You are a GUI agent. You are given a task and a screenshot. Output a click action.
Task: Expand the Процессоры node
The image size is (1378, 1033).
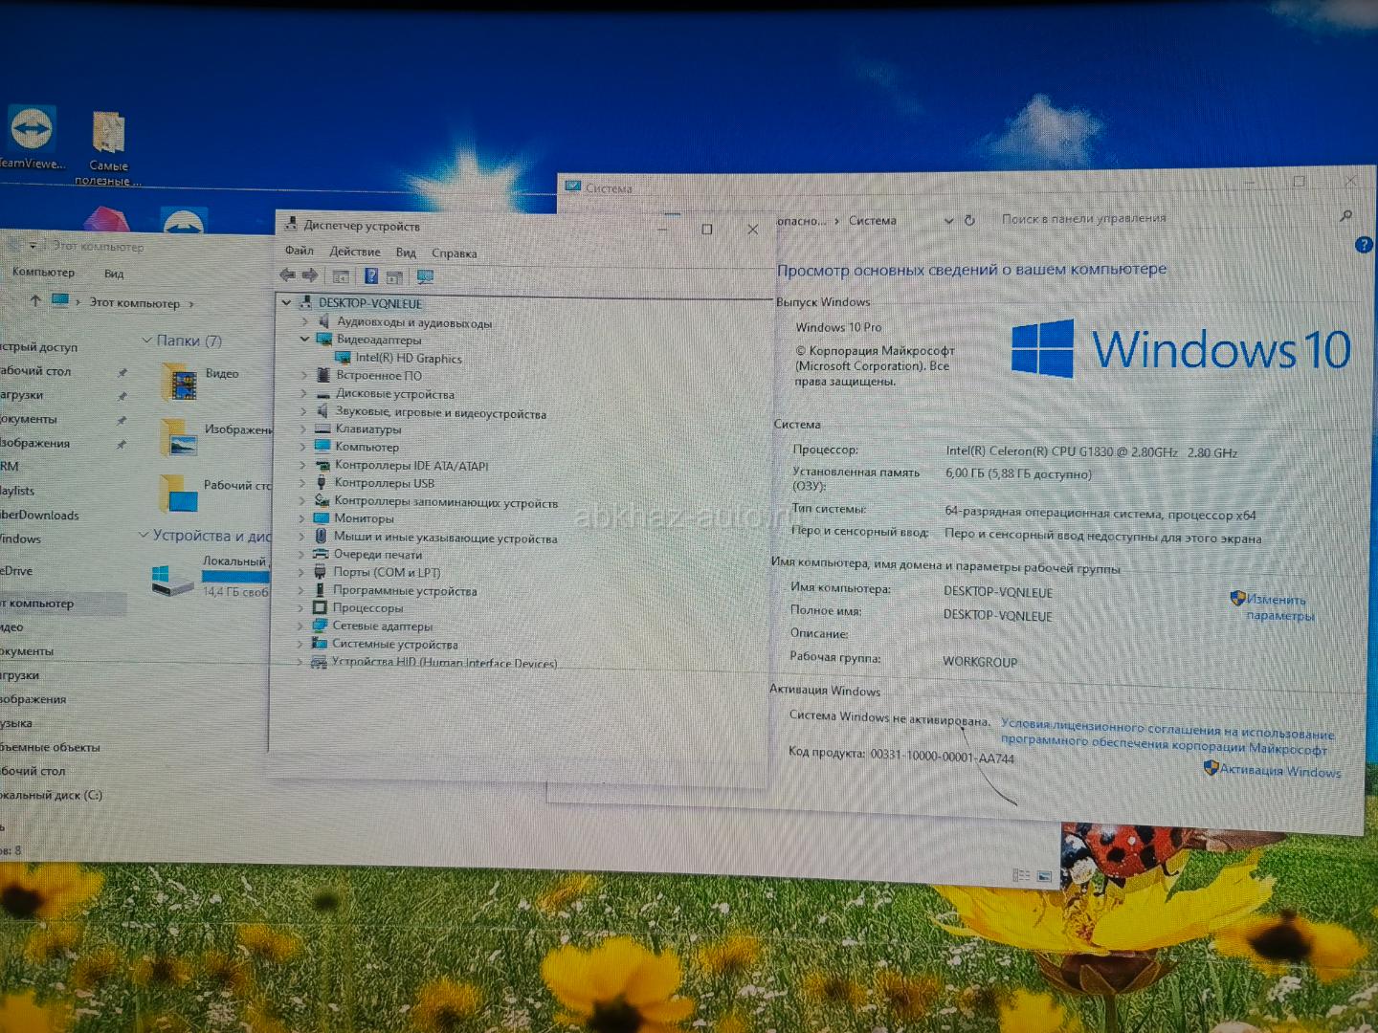[x=300, y=607]
